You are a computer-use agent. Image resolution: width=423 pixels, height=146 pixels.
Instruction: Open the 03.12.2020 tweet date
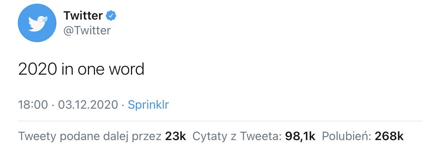(88, 105)
